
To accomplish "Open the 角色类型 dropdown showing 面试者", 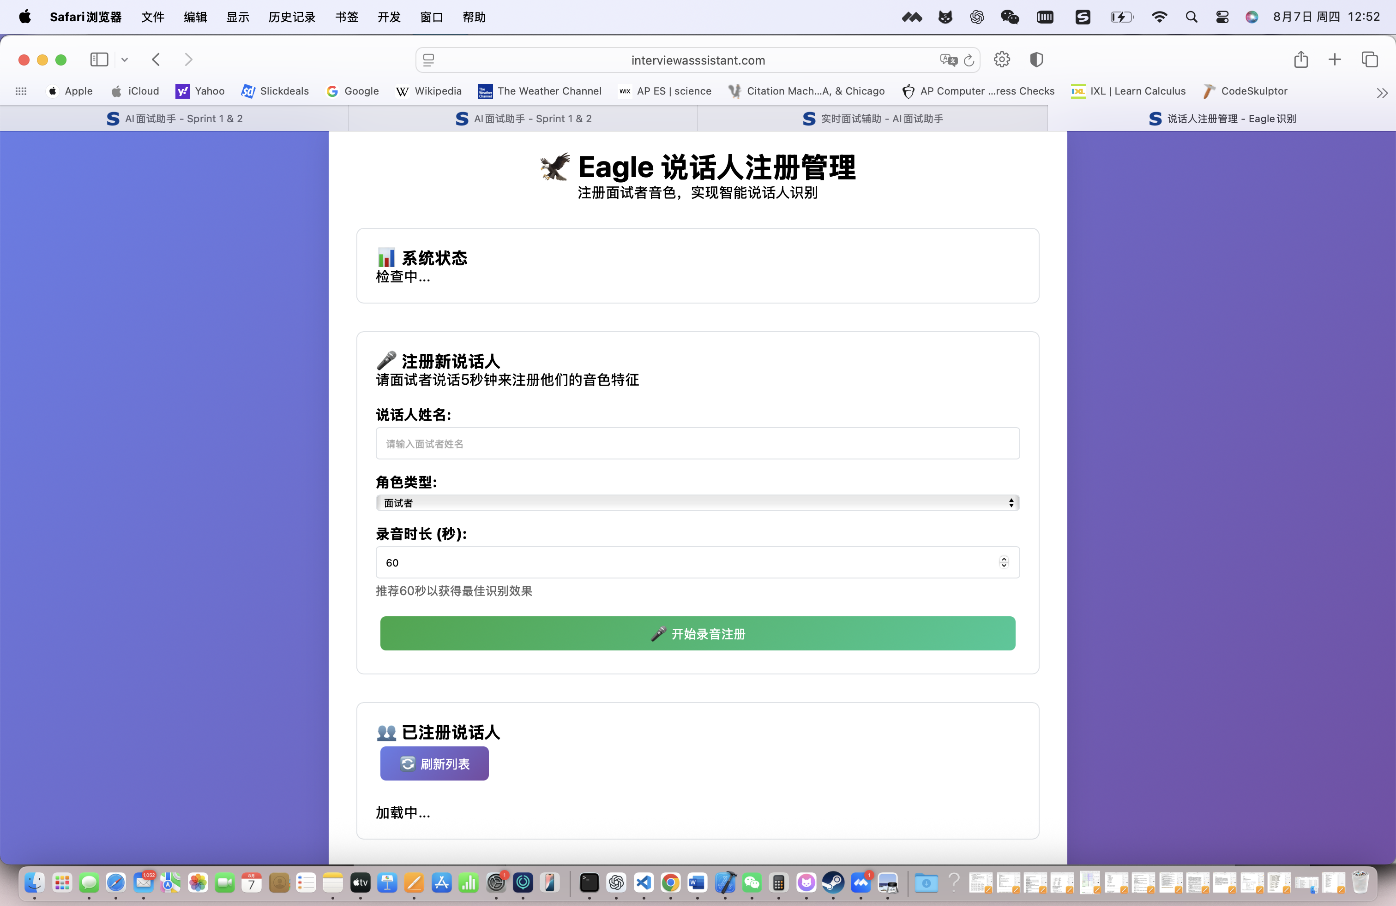I will [x=698, y=503].
